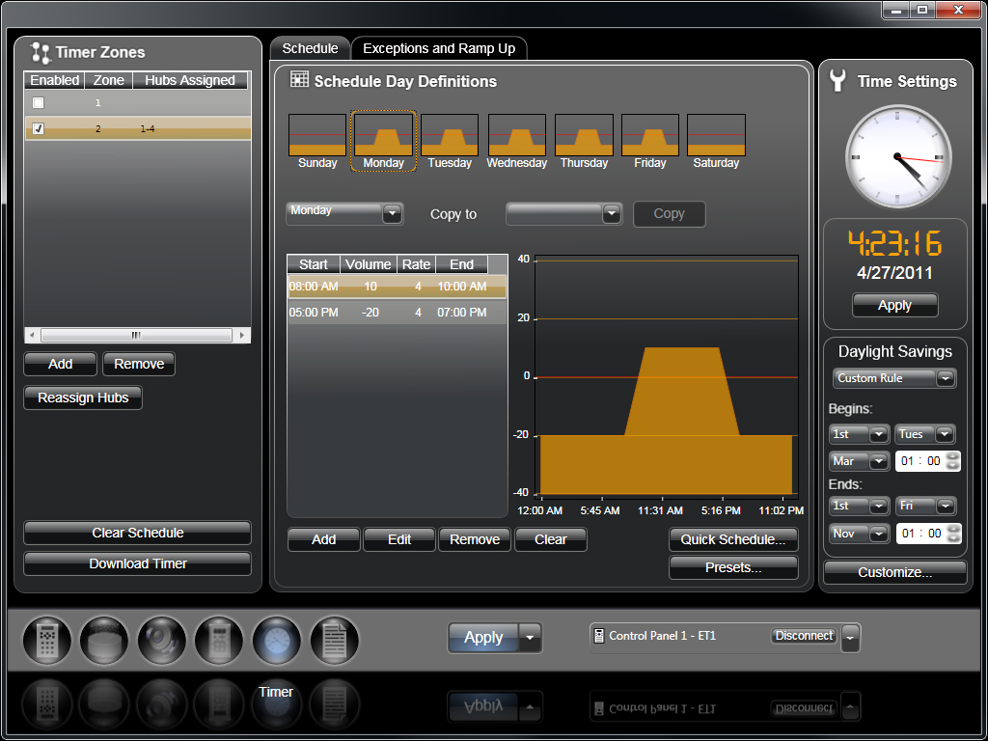
Task: Uncheck the Enabled checkbox for zone 2
Action: tap(39, 128)
